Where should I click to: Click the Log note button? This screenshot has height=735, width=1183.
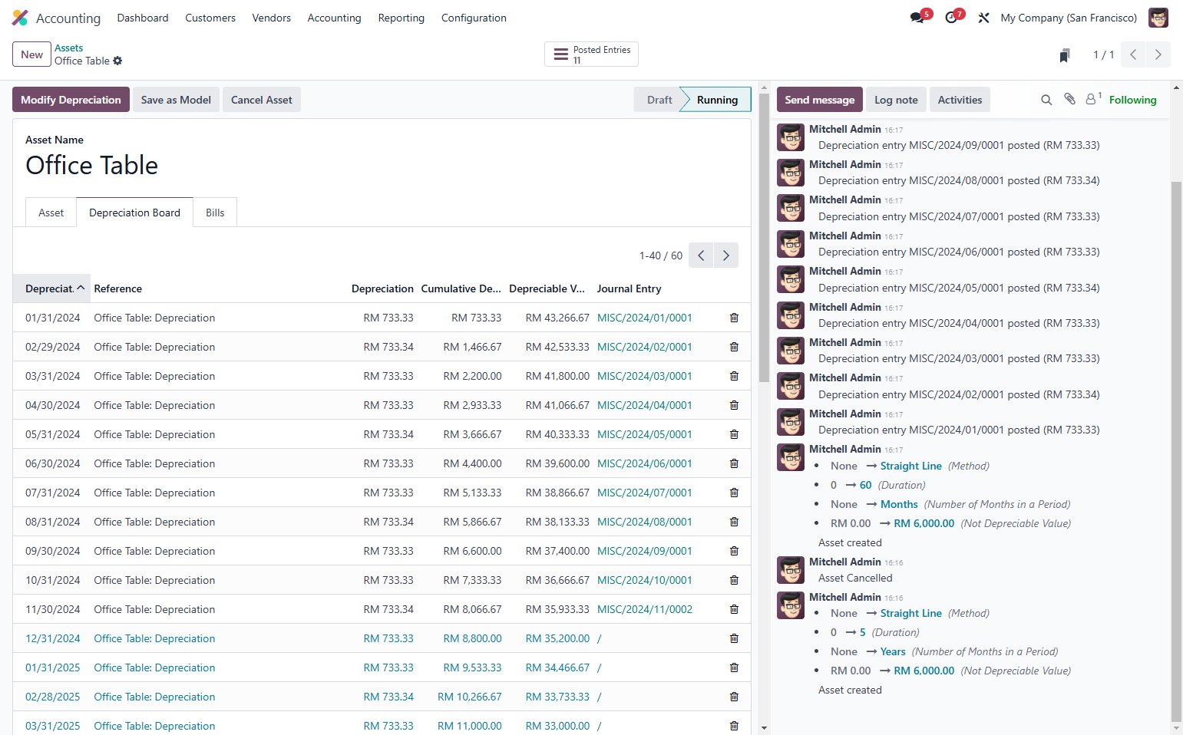[896, 100]
